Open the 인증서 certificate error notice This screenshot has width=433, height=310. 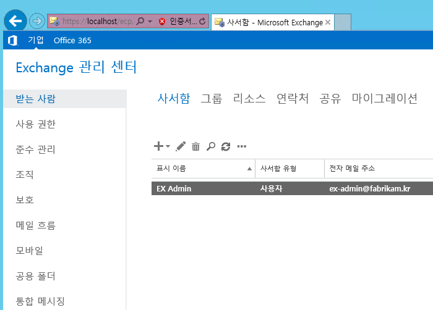pyautogui.click(x=183, y=21)
